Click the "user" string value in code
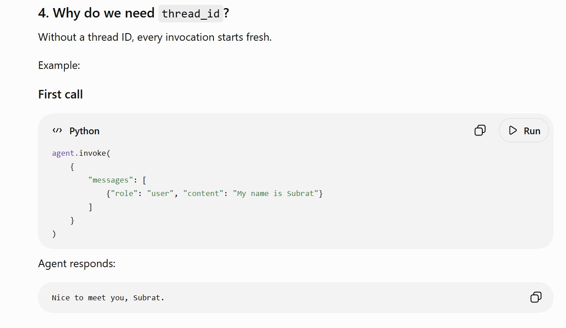 point(161,193)
